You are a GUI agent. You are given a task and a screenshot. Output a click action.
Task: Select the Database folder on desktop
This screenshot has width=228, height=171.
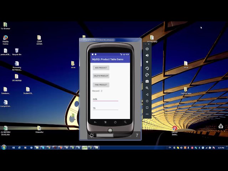tap(6, 90)
